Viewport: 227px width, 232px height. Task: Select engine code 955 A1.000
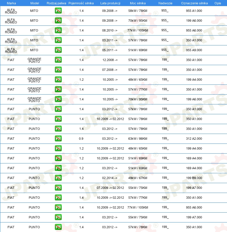[194, 11]
